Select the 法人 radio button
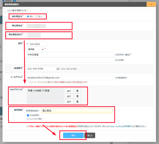Viewport: 159px width, 144px height. 36,17
